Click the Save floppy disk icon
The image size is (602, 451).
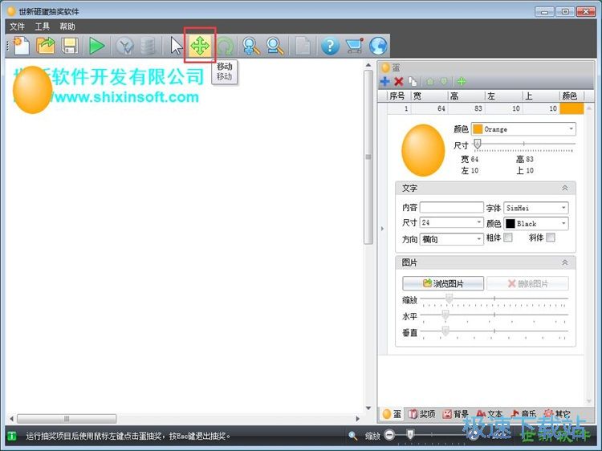pyautogui.click(x=70, y=46)
